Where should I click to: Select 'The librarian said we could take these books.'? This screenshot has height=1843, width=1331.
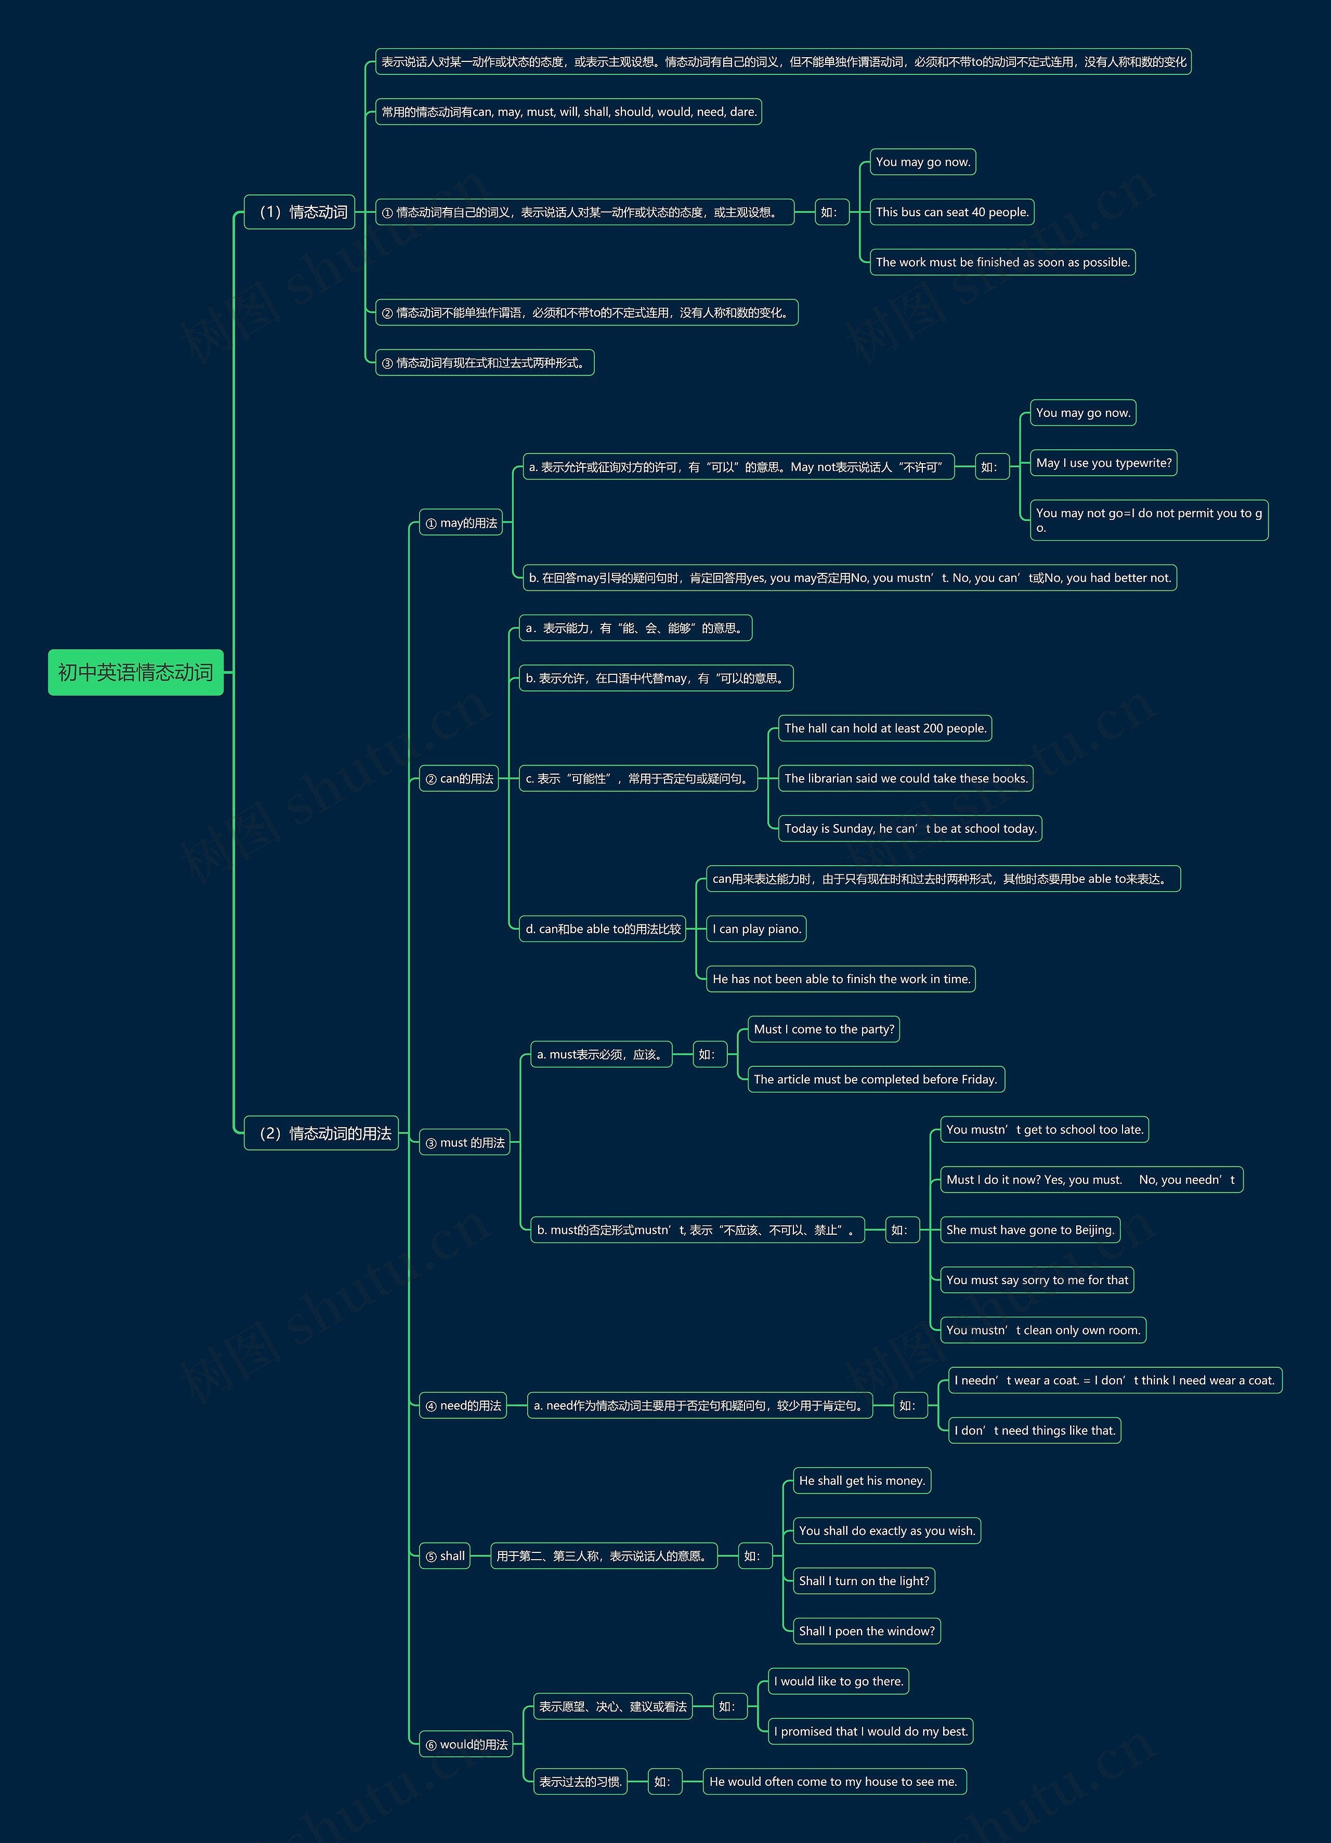point(905,778)
